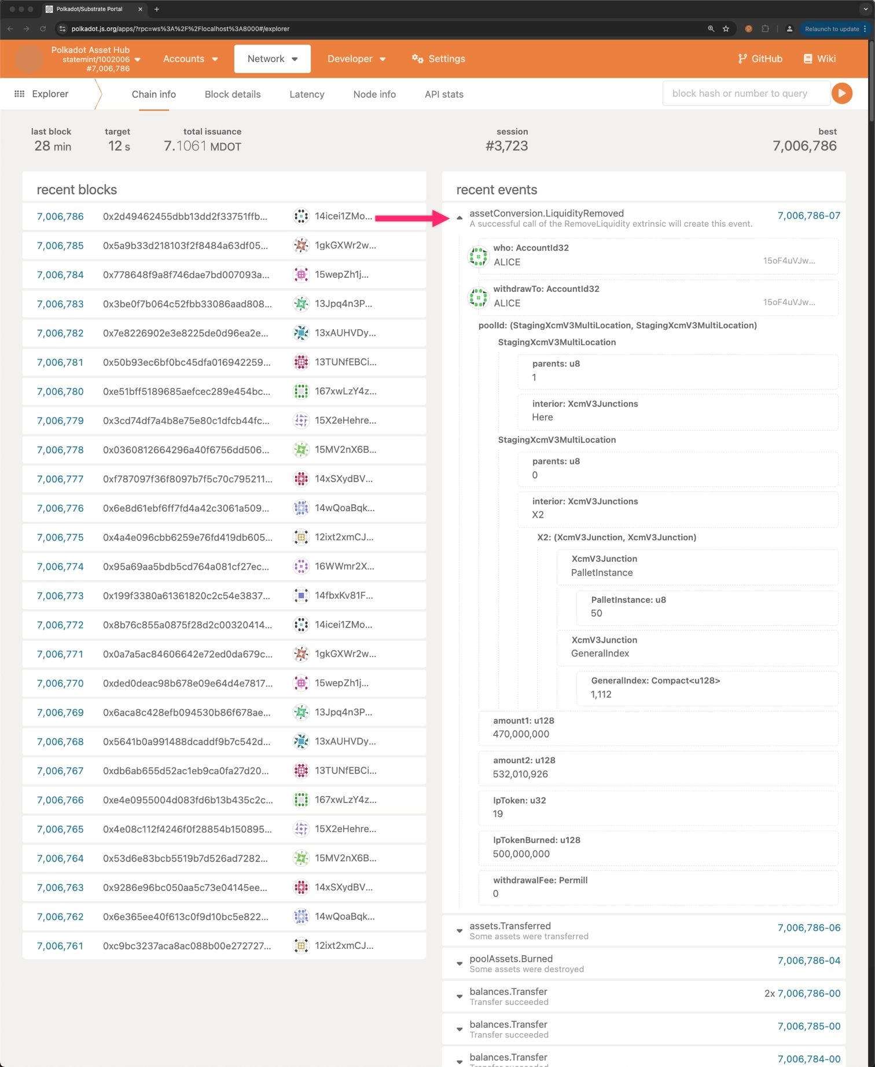This screenshot has width=875, height=1067.
Task: Open the Wiki book icon link
Action: tap(808, 58)
